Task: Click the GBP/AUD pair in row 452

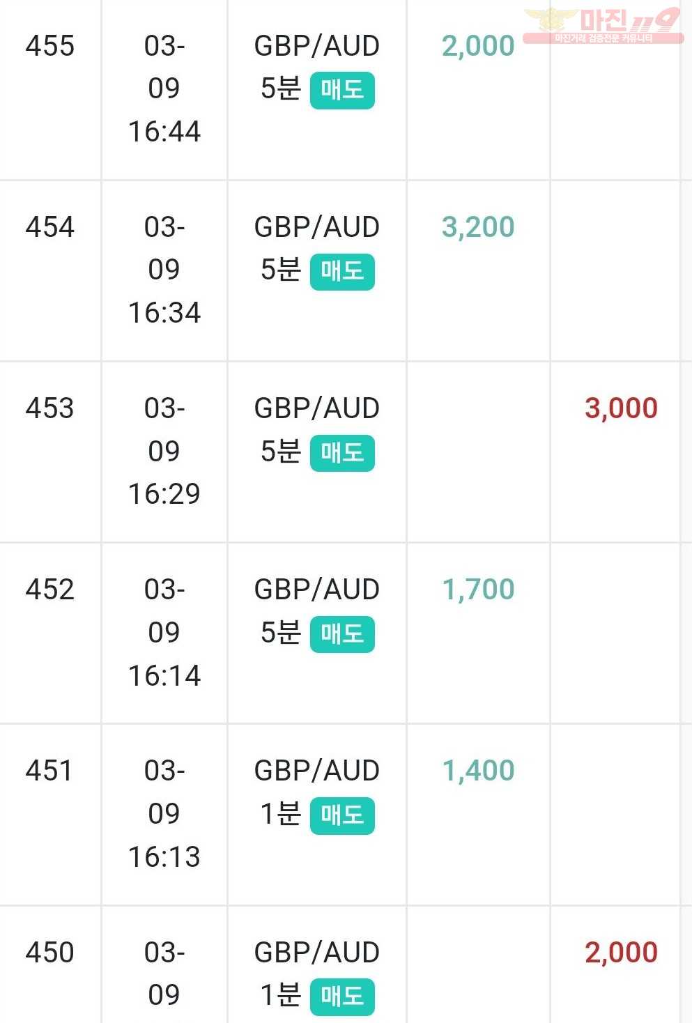Action: point(317,590)
